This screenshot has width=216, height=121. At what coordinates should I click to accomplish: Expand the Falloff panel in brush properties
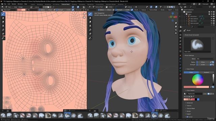(x=189, y=114)
